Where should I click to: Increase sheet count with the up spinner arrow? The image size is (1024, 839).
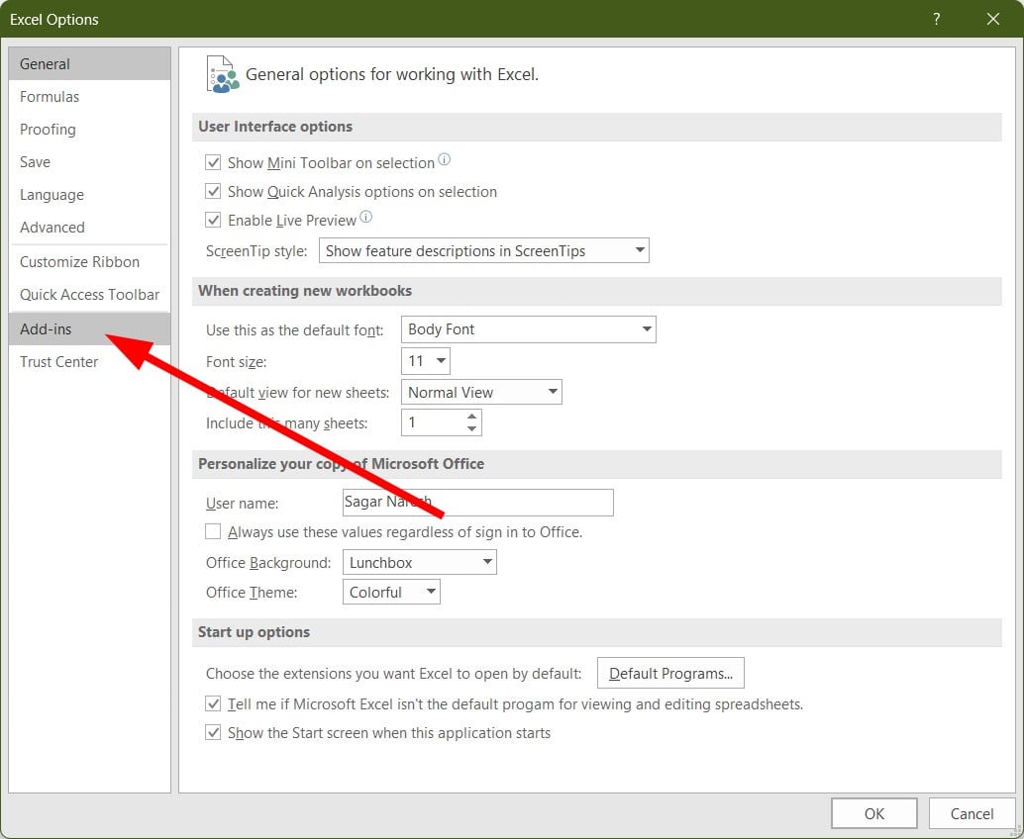click(x=471, y=417)
